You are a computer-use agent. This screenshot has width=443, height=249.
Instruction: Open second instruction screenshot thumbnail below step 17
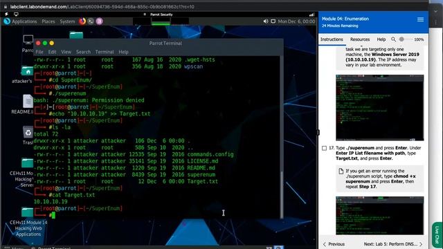pos(380,216)
